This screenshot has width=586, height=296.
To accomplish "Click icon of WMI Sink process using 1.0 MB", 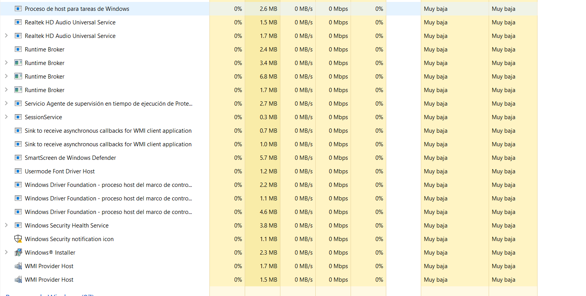I will [18, 144].
